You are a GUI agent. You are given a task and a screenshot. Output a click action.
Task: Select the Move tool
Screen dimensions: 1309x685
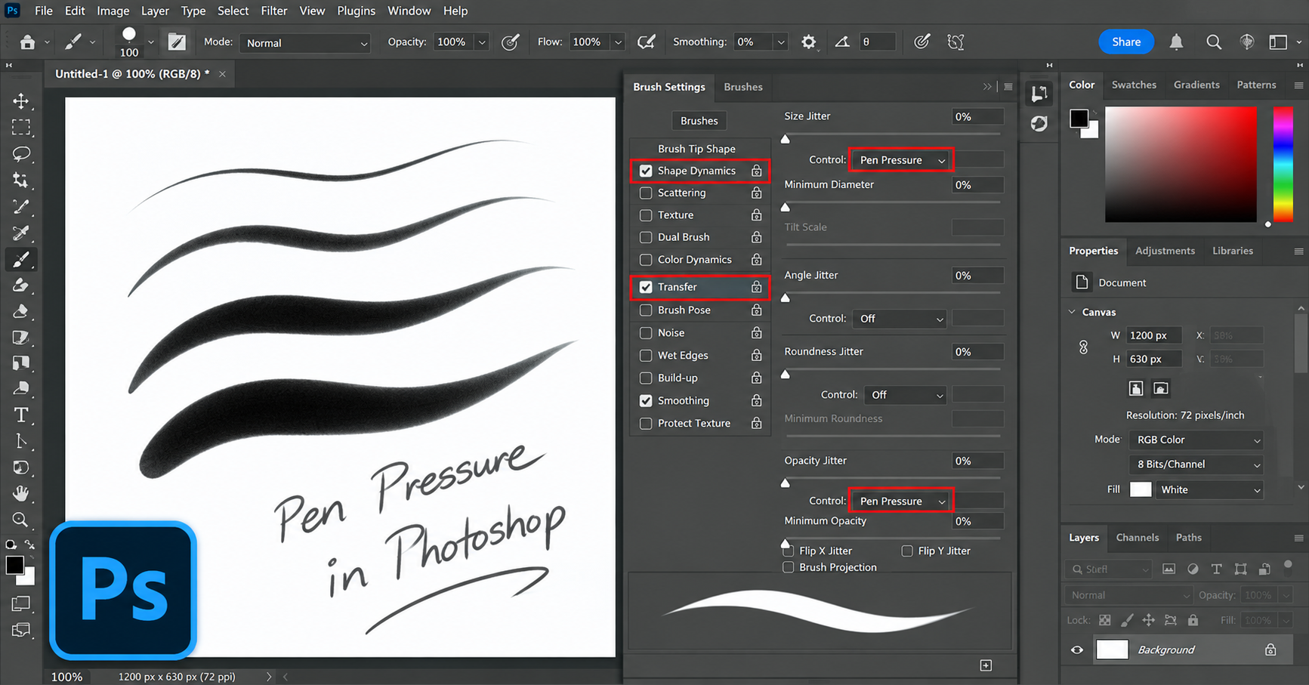[21, 100]
